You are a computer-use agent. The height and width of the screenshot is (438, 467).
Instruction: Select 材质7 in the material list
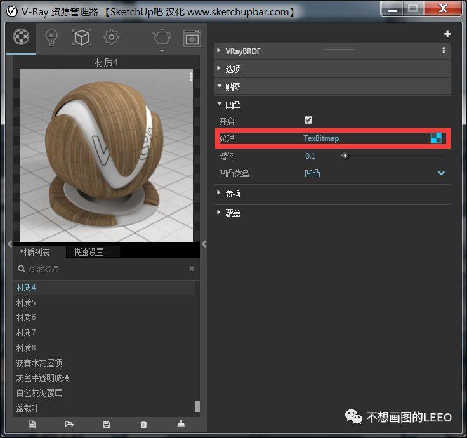tap(105, 333)
